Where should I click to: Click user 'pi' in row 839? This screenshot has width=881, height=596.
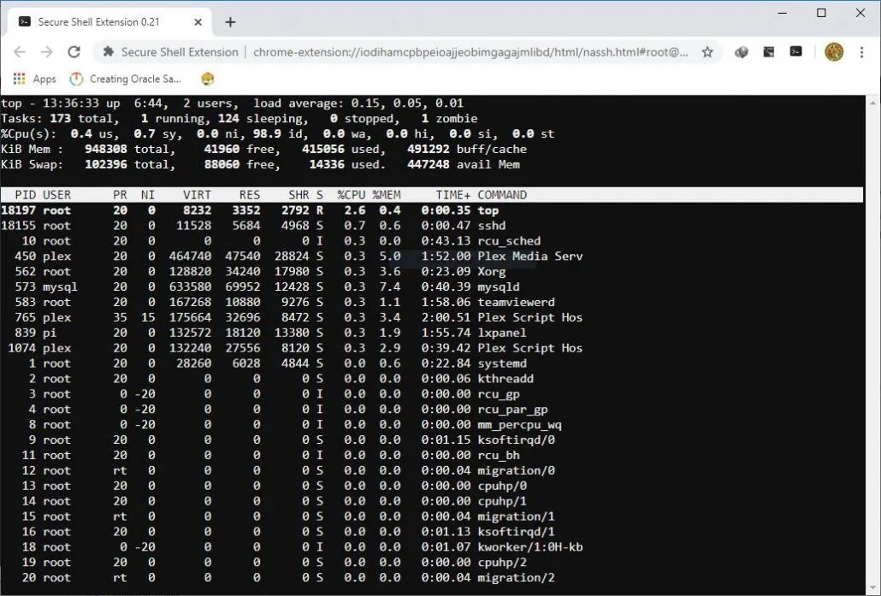pyautogui.click(x=50, y=333)
